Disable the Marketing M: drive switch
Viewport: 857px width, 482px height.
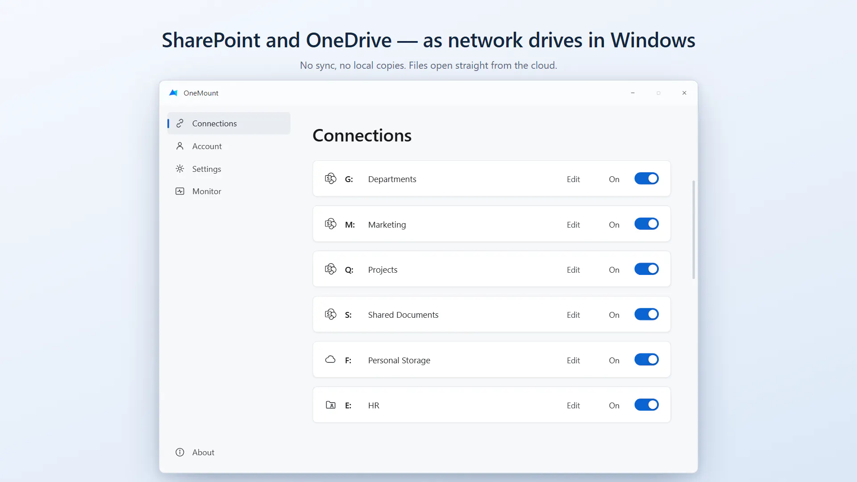coord(646,224)
